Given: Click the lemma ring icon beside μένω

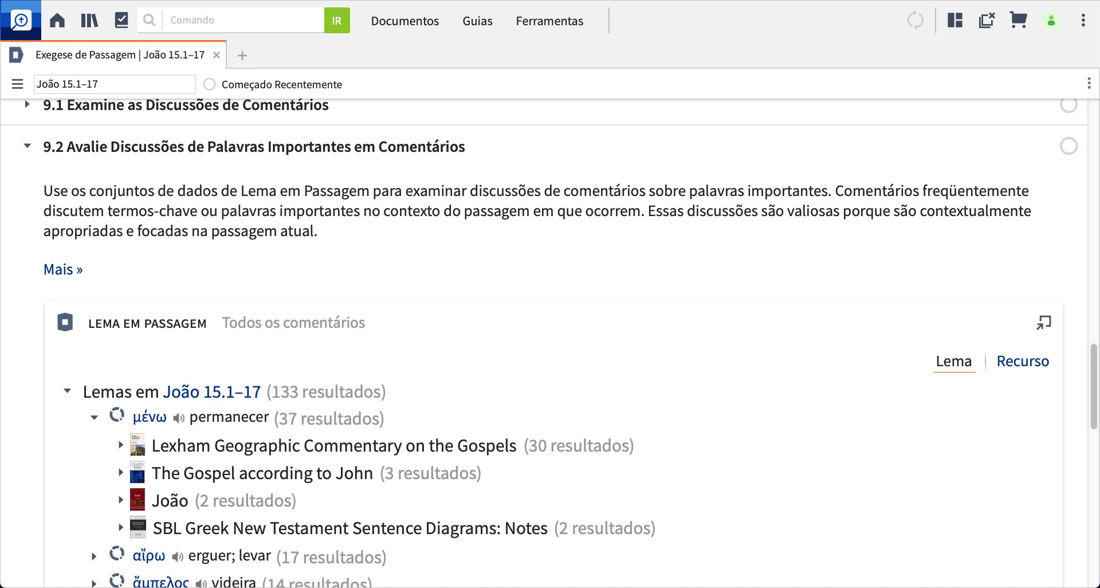Looking at the screenshot, I should (117, 415).
